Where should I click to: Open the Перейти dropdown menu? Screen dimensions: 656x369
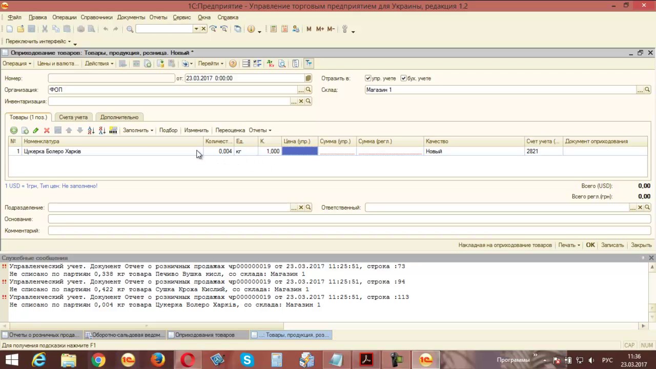coord(211,64)
